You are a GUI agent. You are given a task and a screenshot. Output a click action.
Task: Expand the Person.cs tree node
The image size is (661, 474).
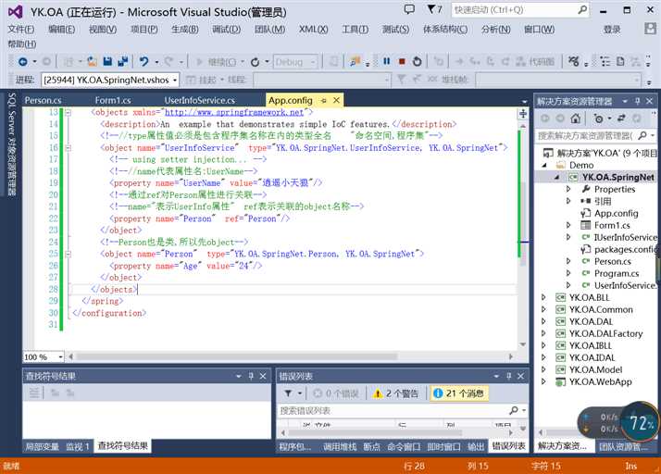(568, 261)
